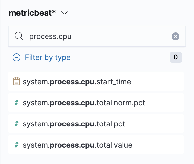Viewport: 194px width, 164px height.
Task: Click the search magnifier icon
Action: point(19,36)
